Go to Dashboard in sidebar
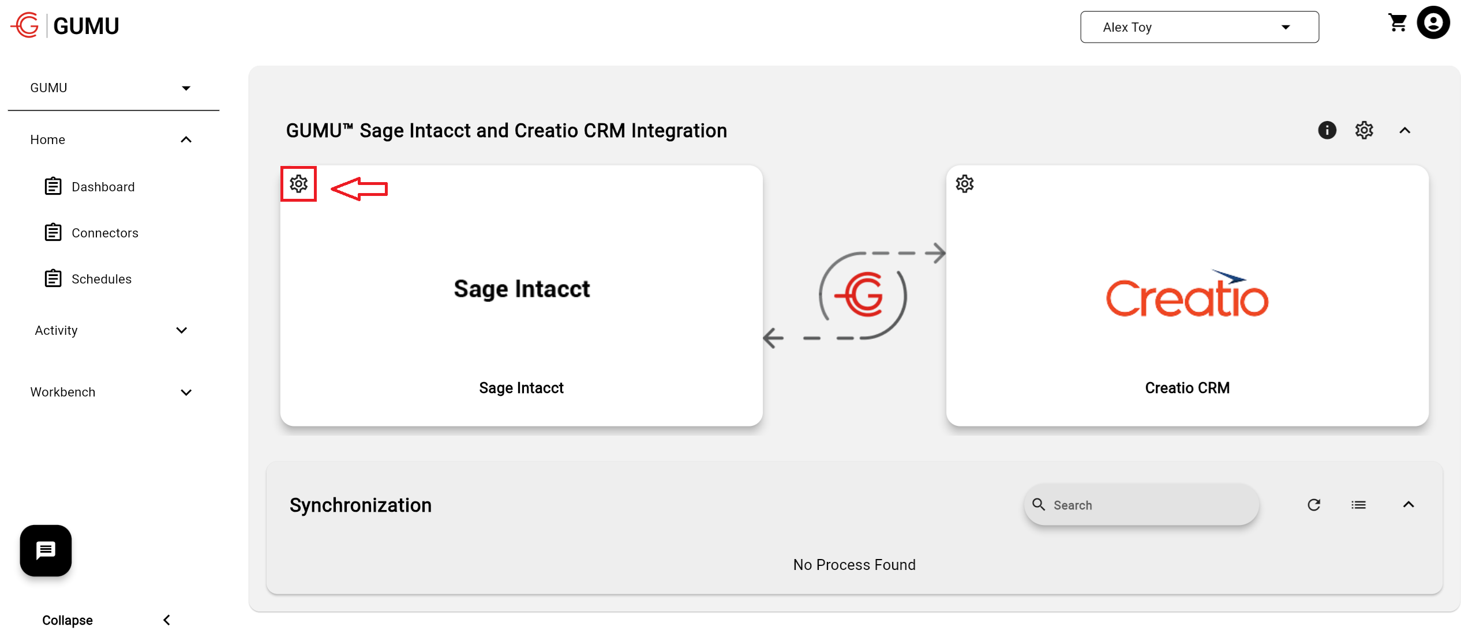1461x642 pixels. [x=103, y=187]
